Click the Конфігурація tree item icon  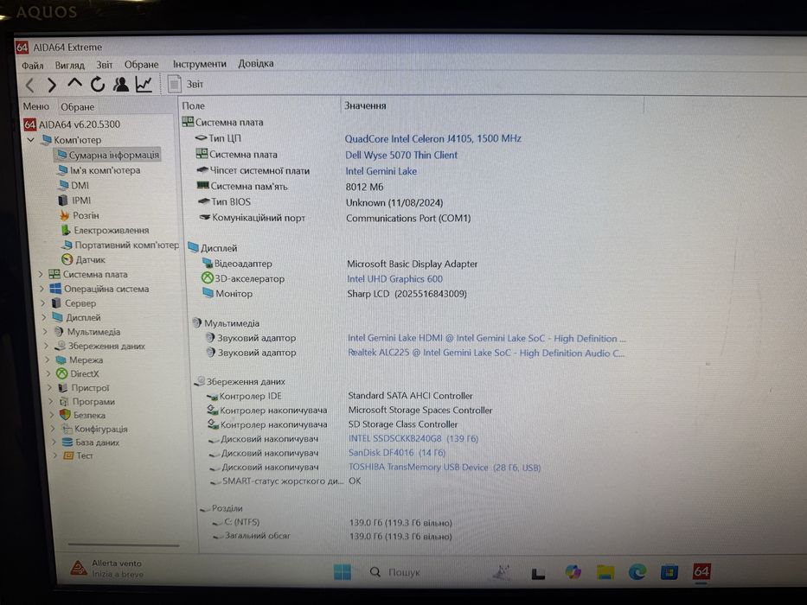(x=67, y=429)
